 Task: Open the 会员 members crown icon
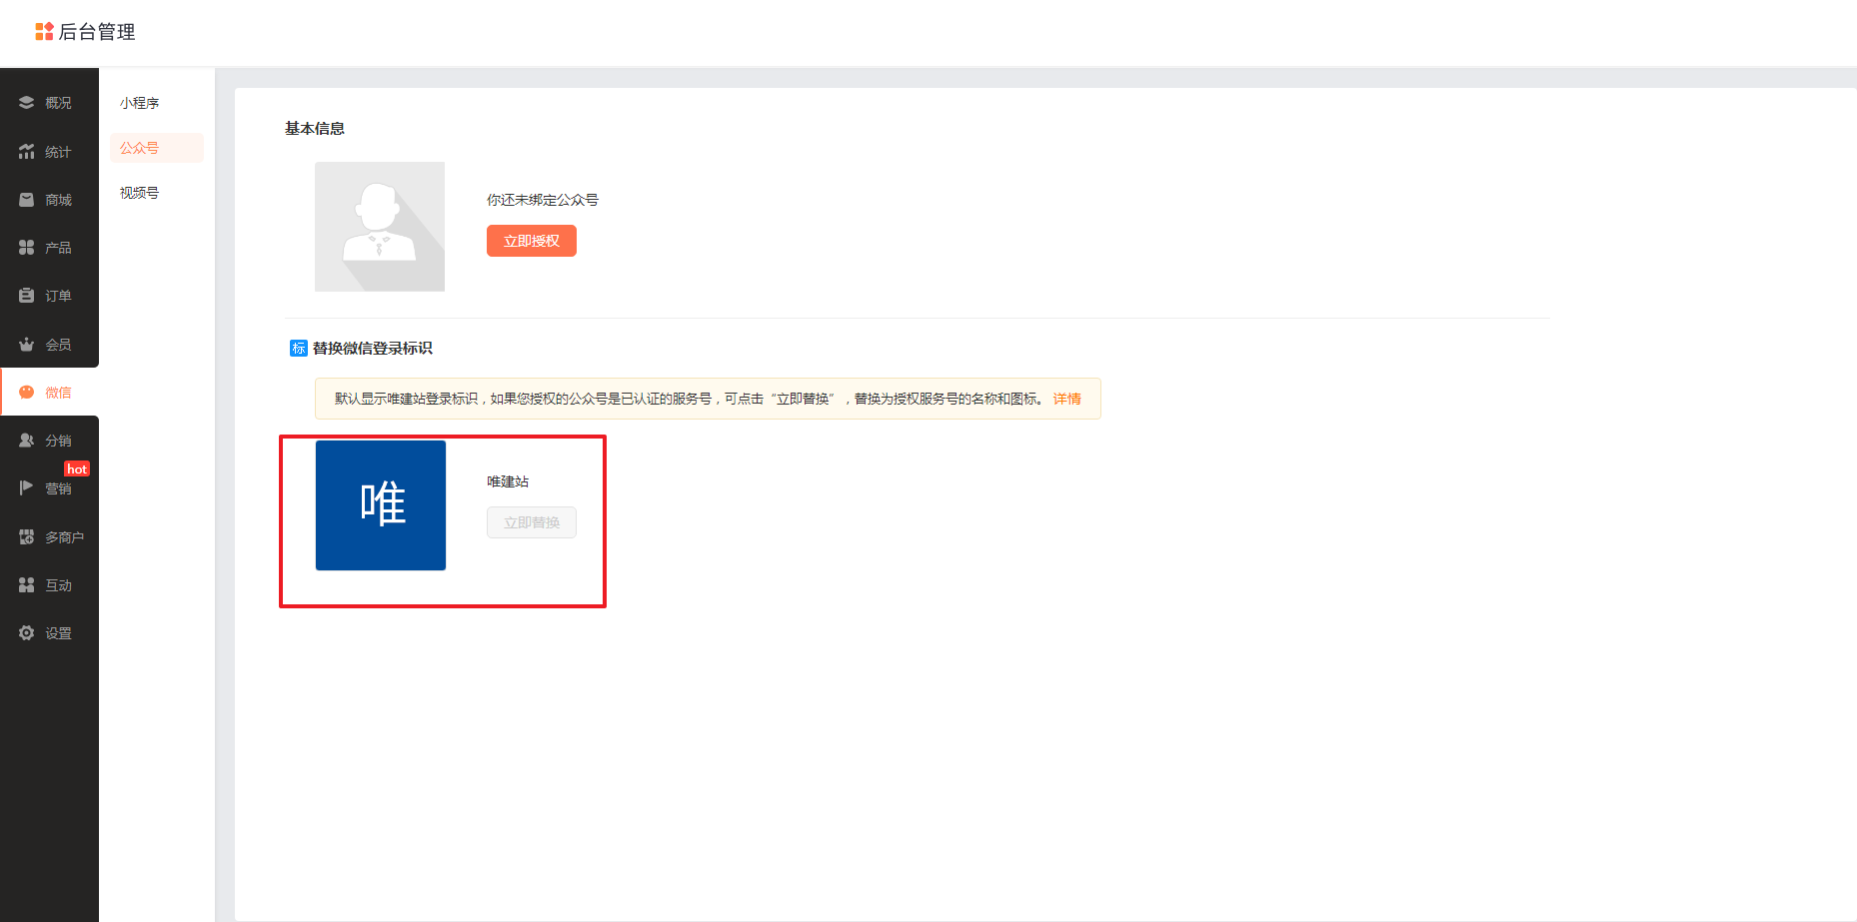click(x=27, y=345)
